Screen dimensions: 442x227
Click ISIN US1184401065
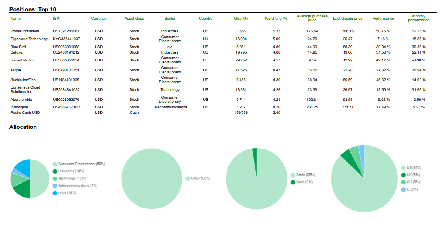(x=66, y=80)
